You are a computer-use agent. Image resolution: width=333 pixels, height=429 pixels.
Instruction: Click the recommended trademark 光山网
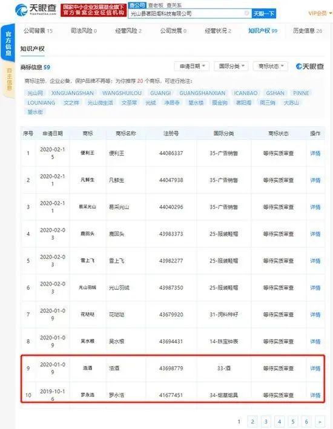click(x=35, y=93)
